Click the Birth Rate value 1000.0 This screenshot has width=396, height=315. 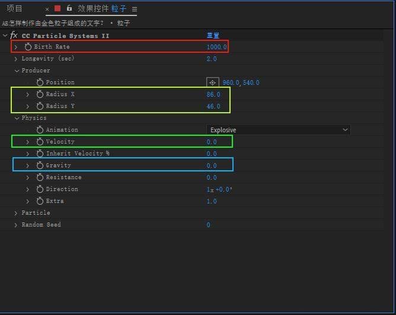point(216,47)
